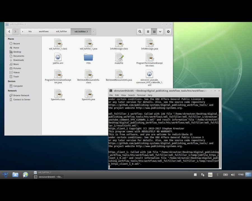Toggle the De keyboard layout indicator
Screen dimensions: 252x201
tap(210, 175)
